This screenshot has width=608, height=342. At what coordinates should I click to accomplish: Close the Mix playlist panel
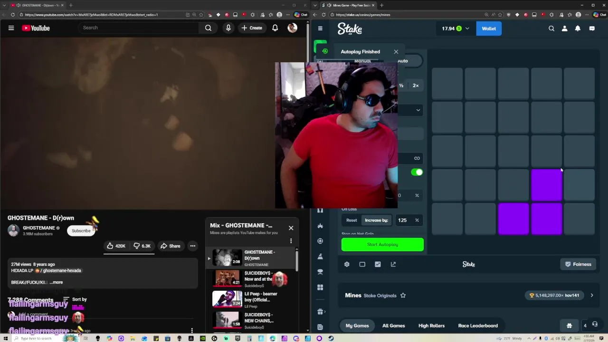click(x=291, y=228)
